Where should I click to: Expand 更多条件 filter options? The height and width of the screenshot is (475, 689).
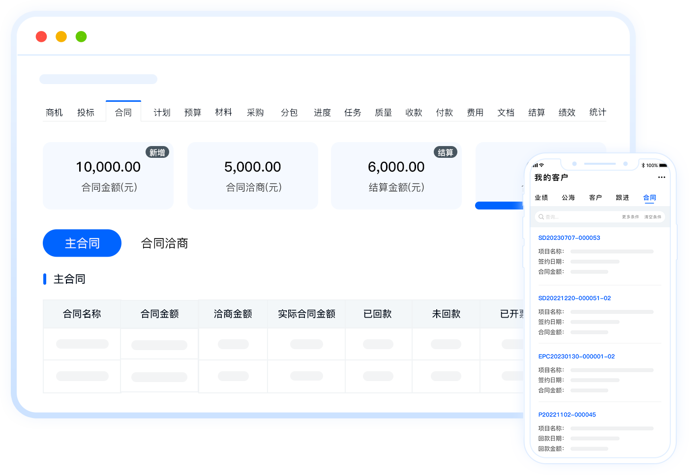coord(630,217)
